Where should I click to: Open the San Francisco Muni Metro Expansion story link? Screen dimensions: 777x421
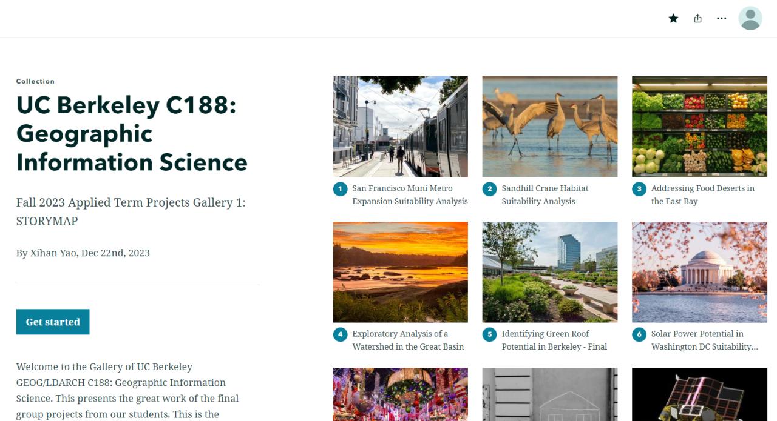410,194
